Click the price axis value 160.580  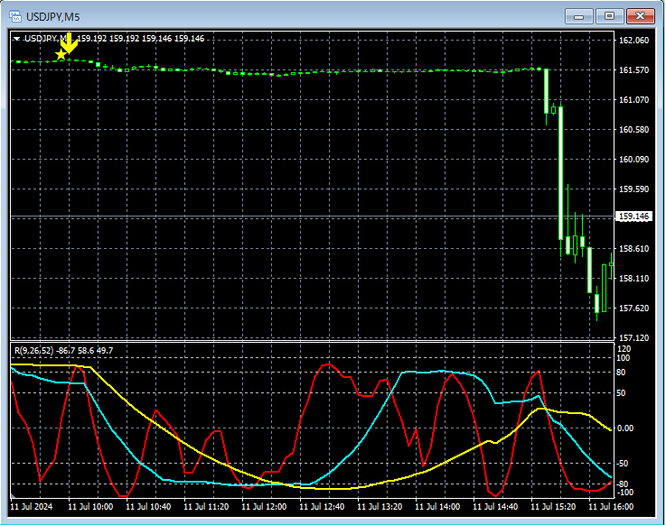(633, 129)
